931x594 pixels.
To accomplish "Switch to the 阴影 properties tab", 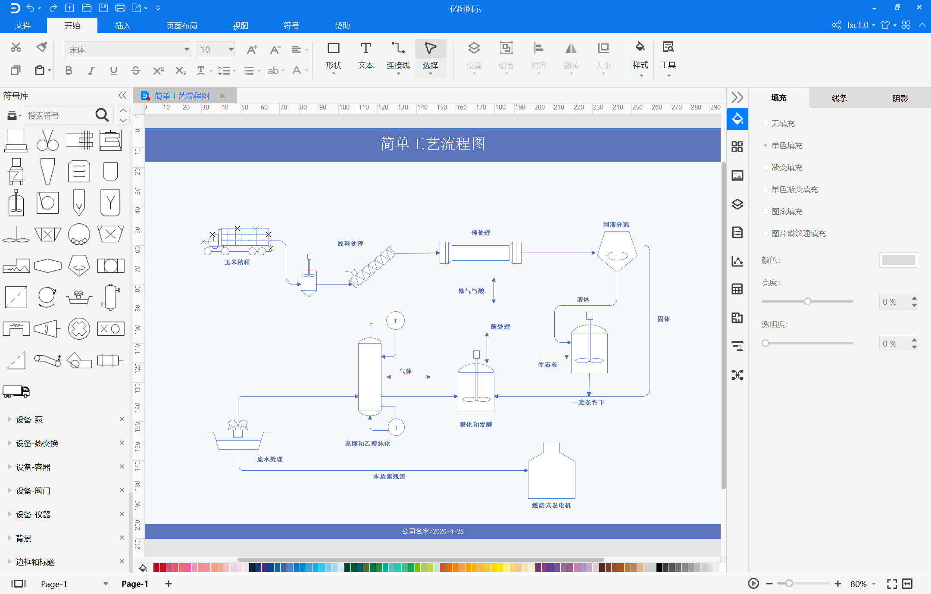I will point(900,98).
